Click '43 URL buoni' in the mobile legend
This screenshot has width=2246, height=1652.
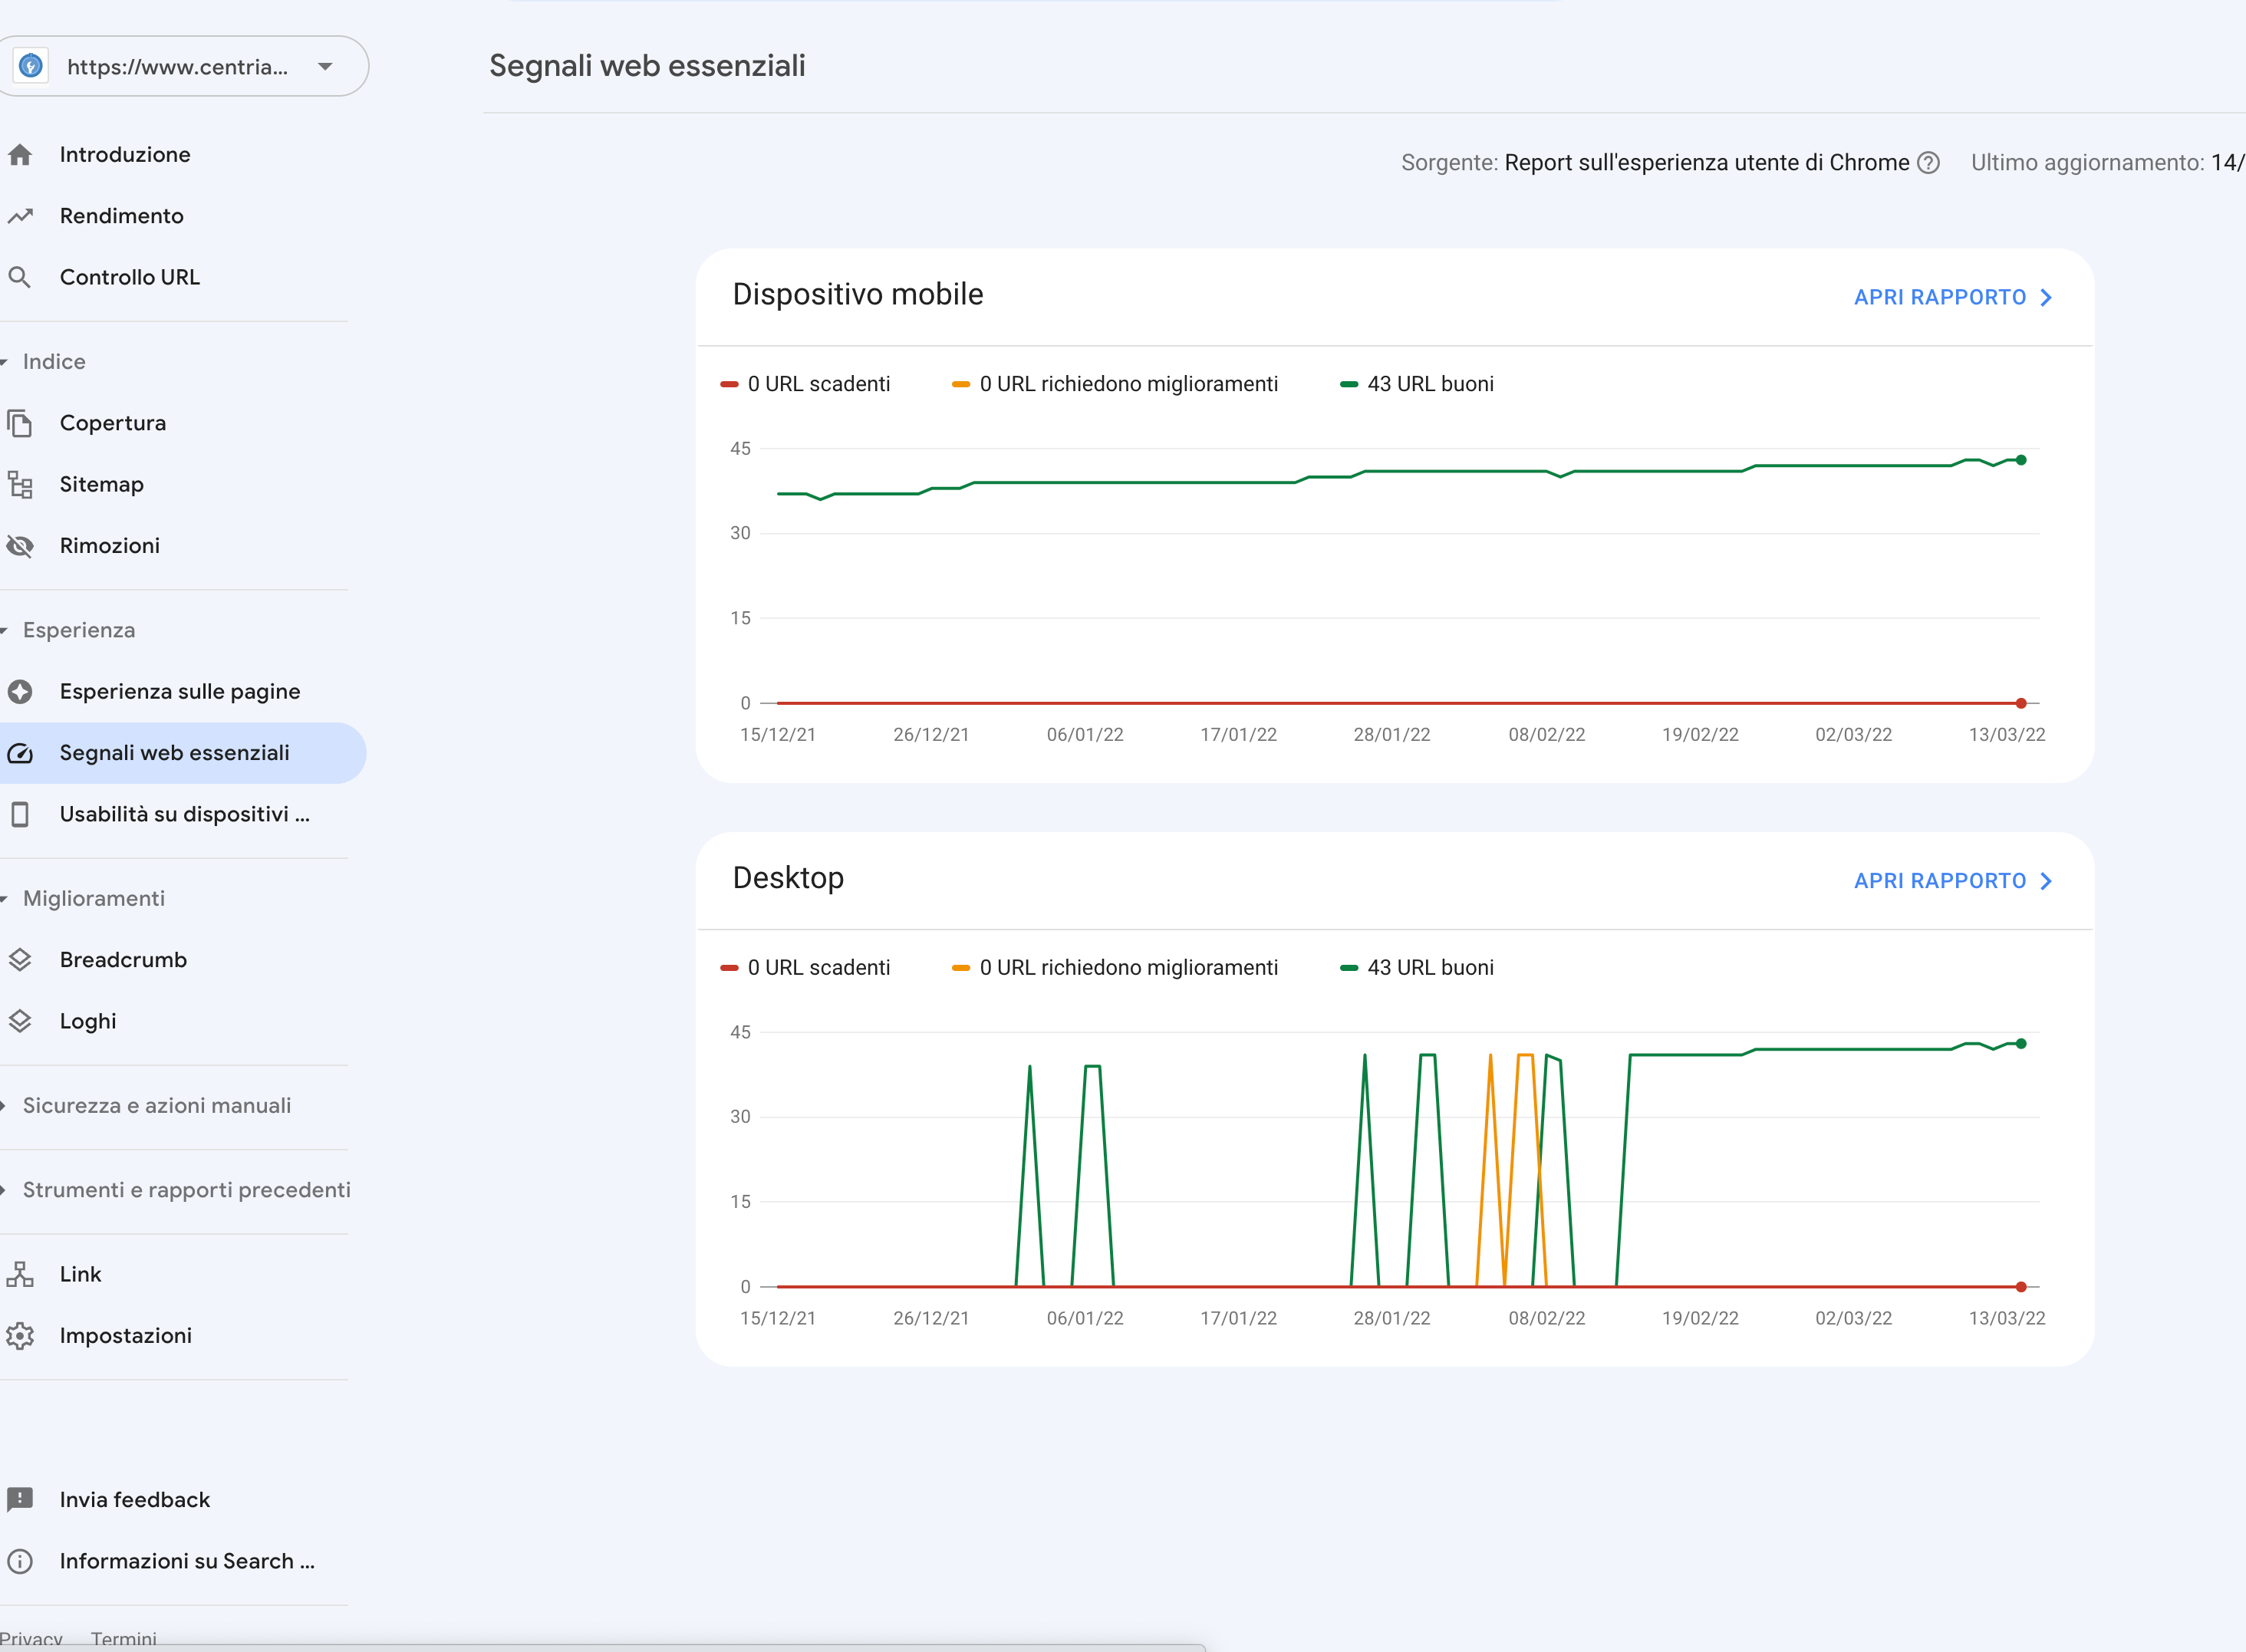[x=1430, y=384]
